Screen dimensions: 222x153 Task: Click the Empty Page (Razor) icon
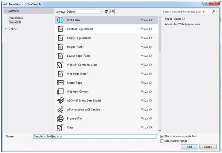coord(60,38)
